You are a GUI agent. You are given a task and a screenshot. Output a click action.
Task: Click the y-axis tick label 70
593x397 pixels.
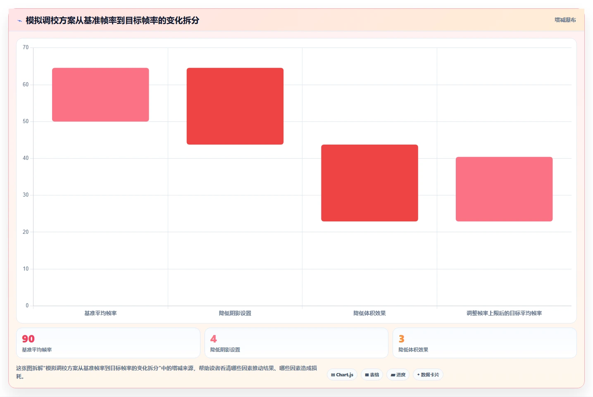[26, 48]
